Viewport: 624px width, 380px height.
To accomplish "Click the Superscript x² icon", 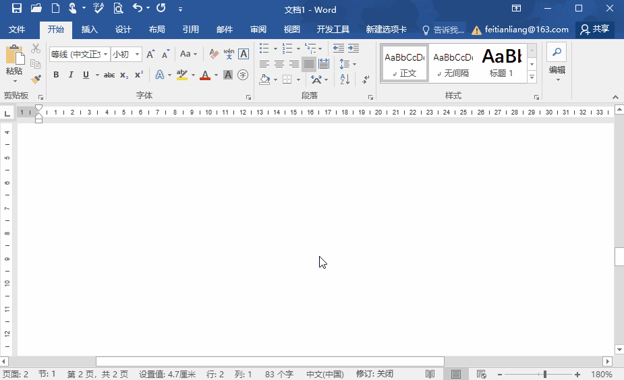I will pos(139,75).
